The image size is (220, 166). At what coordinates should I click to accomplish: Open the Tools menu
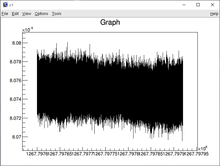click(x=57, y=14)
